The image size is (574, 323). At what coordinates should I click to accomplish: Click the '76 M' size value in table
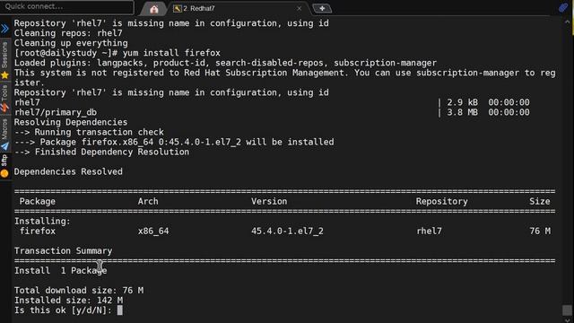tap(540, 231)
